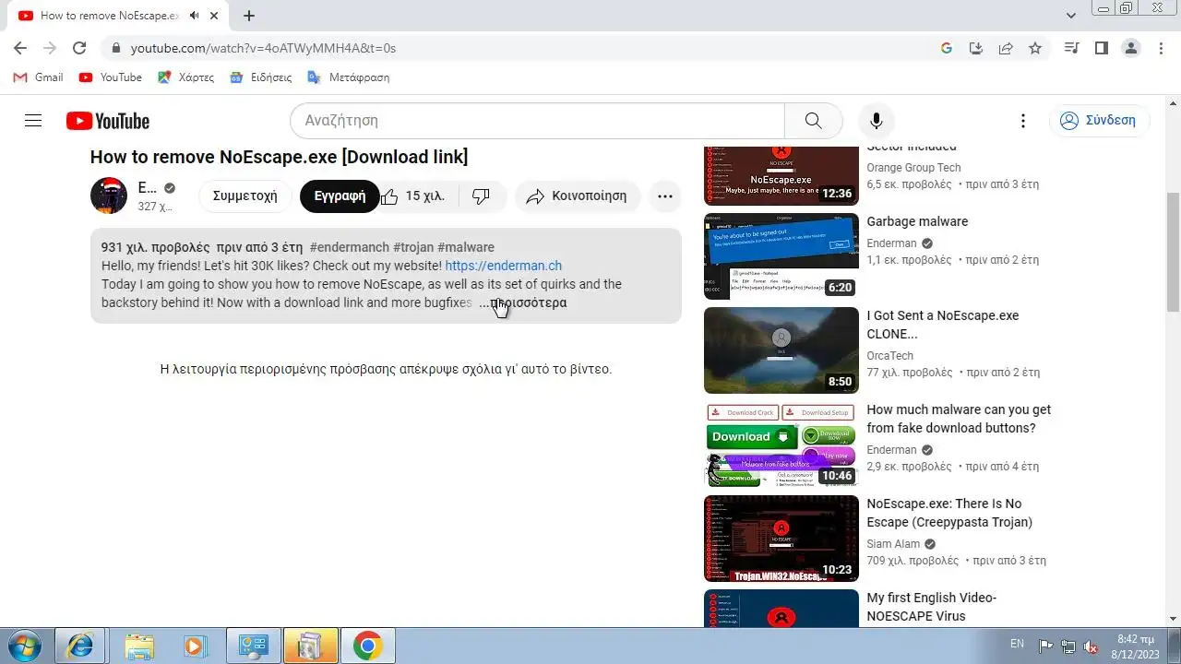Open the Μετάφραση bookmark

348,77
